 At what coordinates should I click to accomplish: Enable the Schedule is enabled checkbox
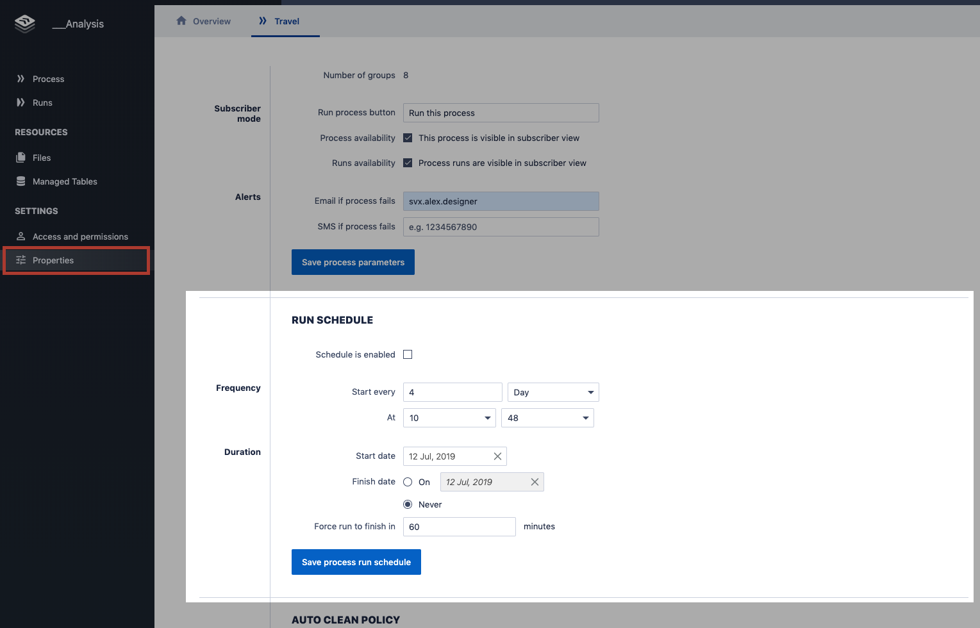pyautogui.click(x=408, y=354)
